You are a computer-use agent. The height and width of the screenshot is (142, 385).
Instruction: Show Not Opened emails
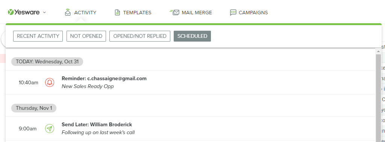tap(86, 36)
